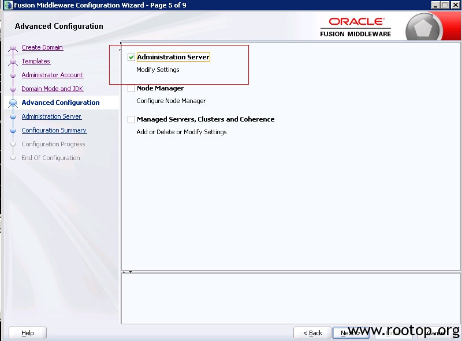The image size is (462, 341).
Task: Collapse message pane with splitter down arrow
Action: click(x=131, y=272)
